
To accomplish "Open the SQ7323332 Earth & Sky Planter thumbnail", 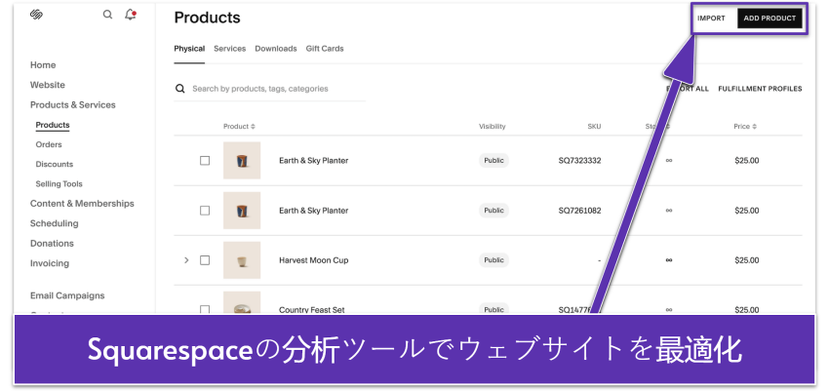I will 242,160.
